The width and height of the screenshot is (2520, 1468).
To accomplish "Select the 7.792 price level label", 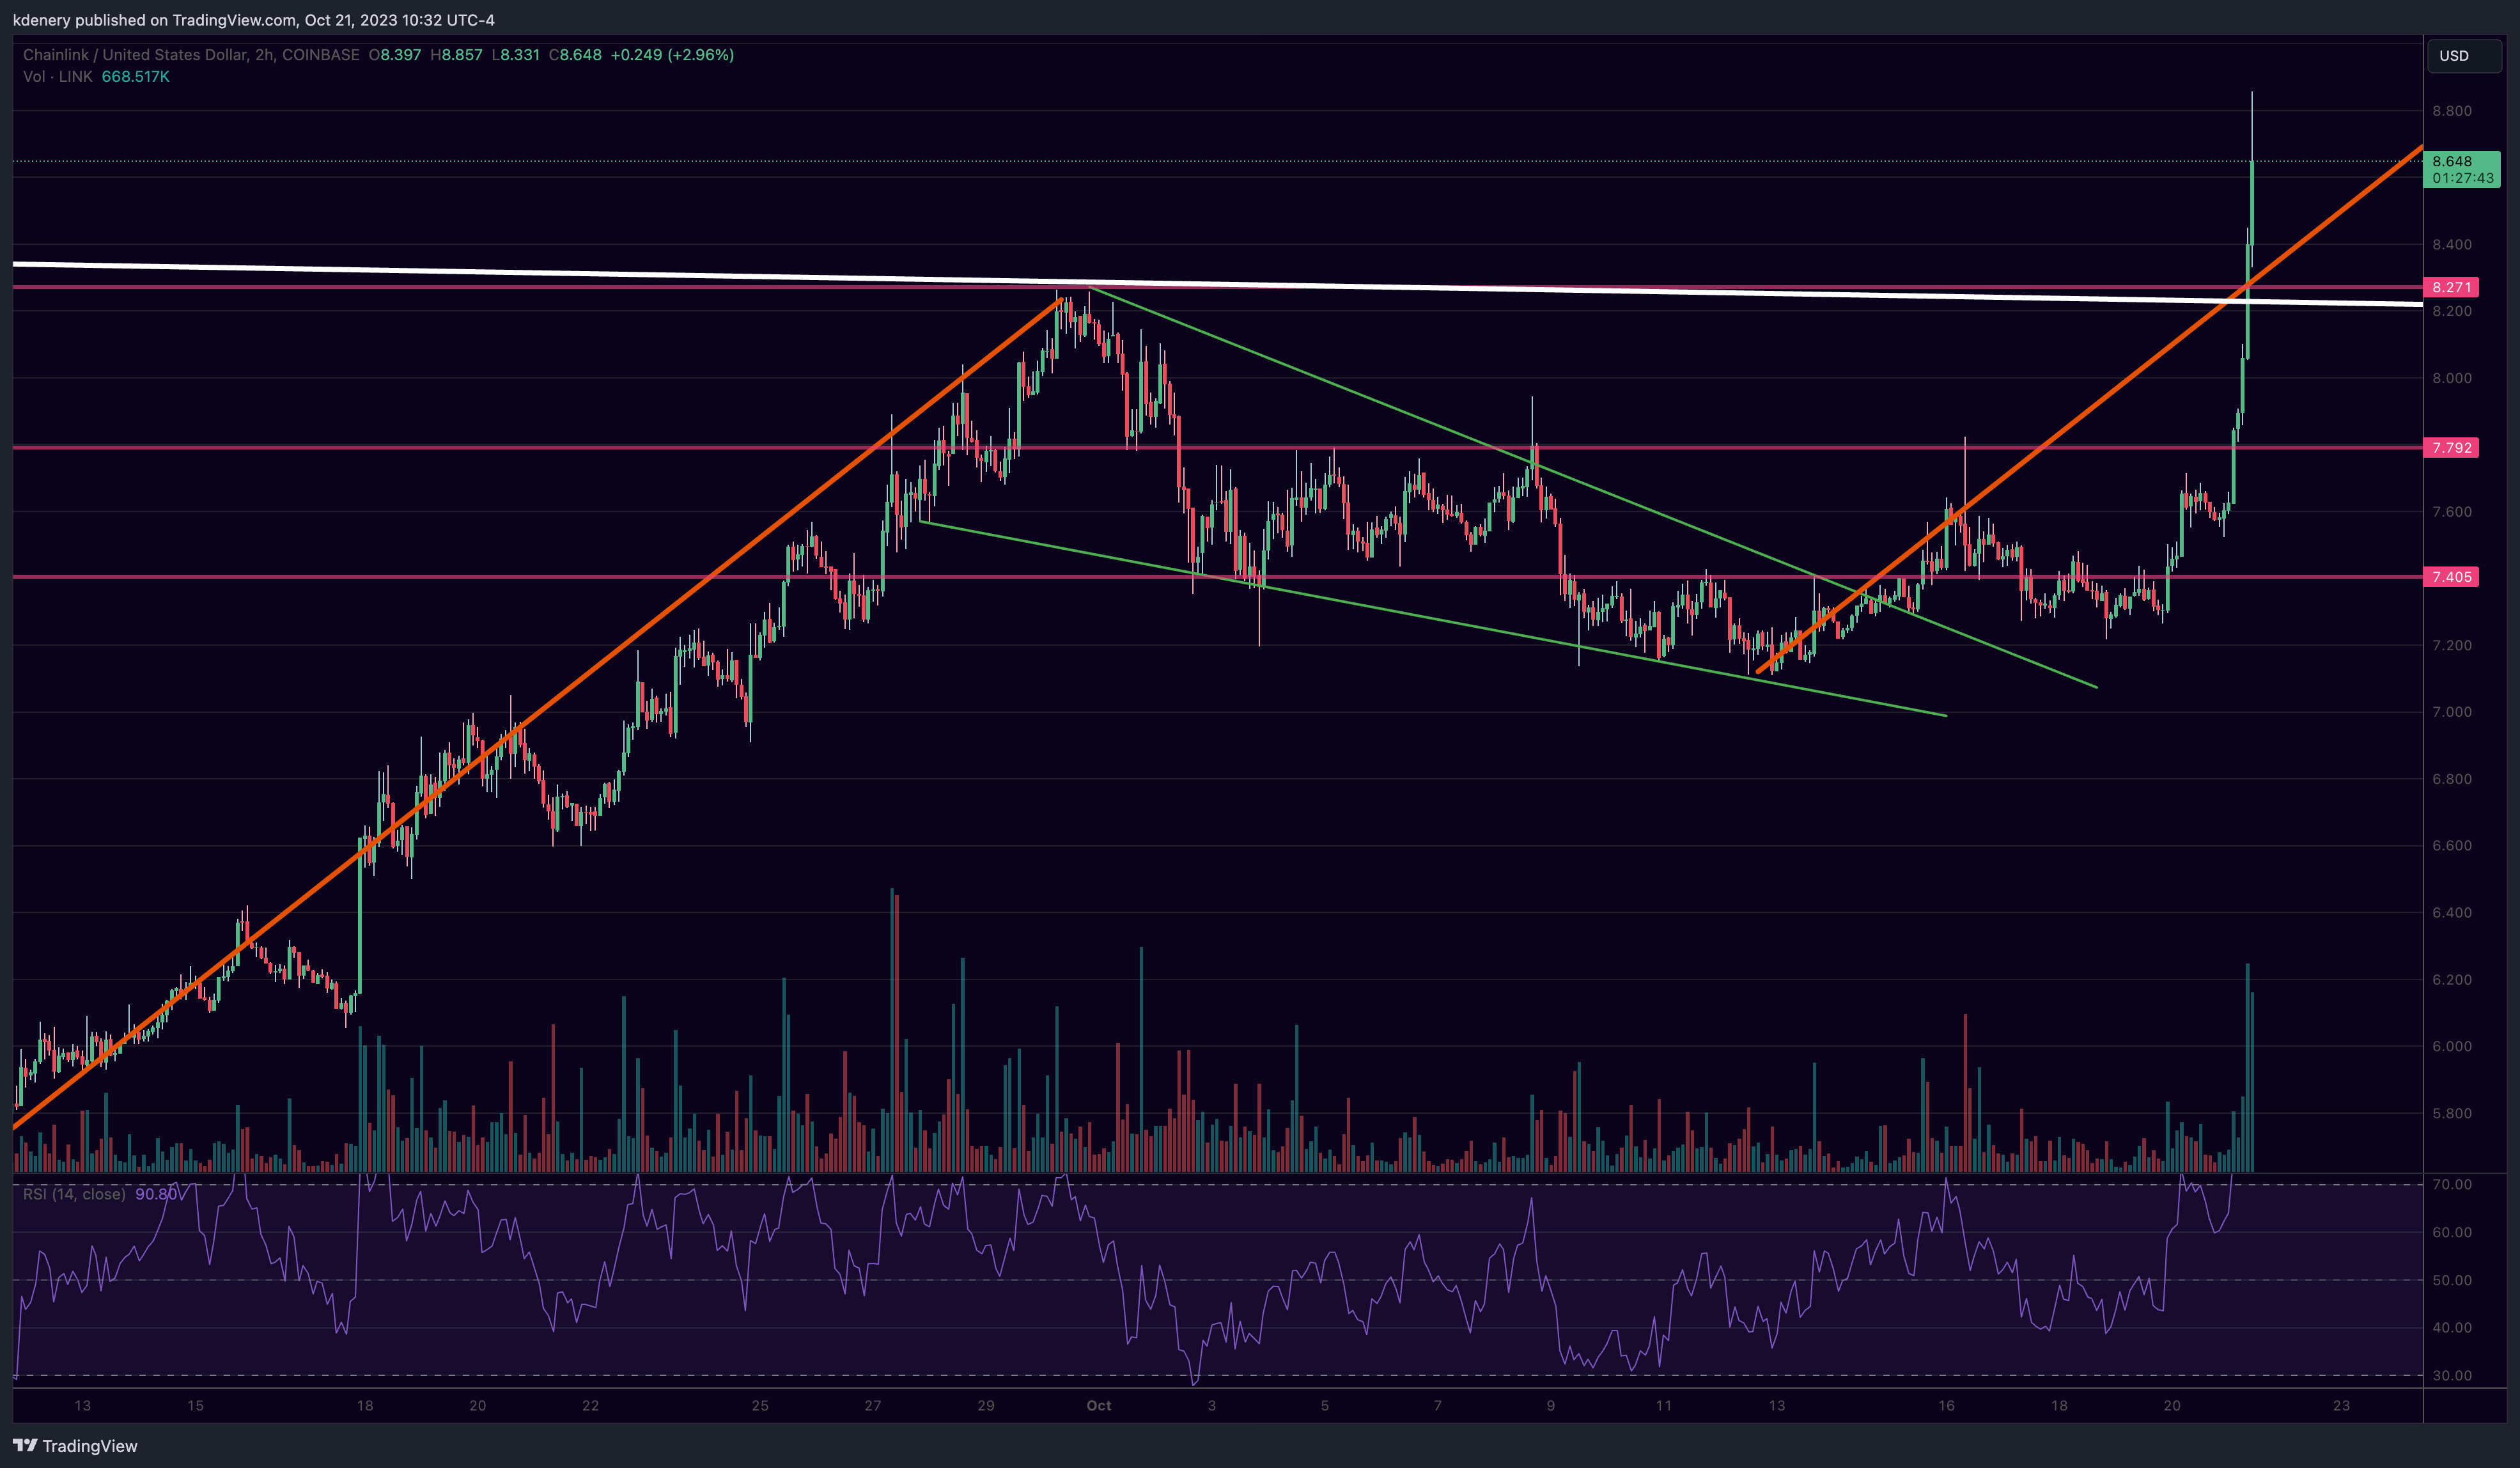I will tap(2451, 448).
